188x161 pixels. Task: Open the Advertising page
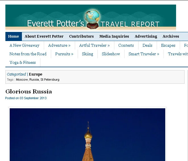tap(146, 36)
